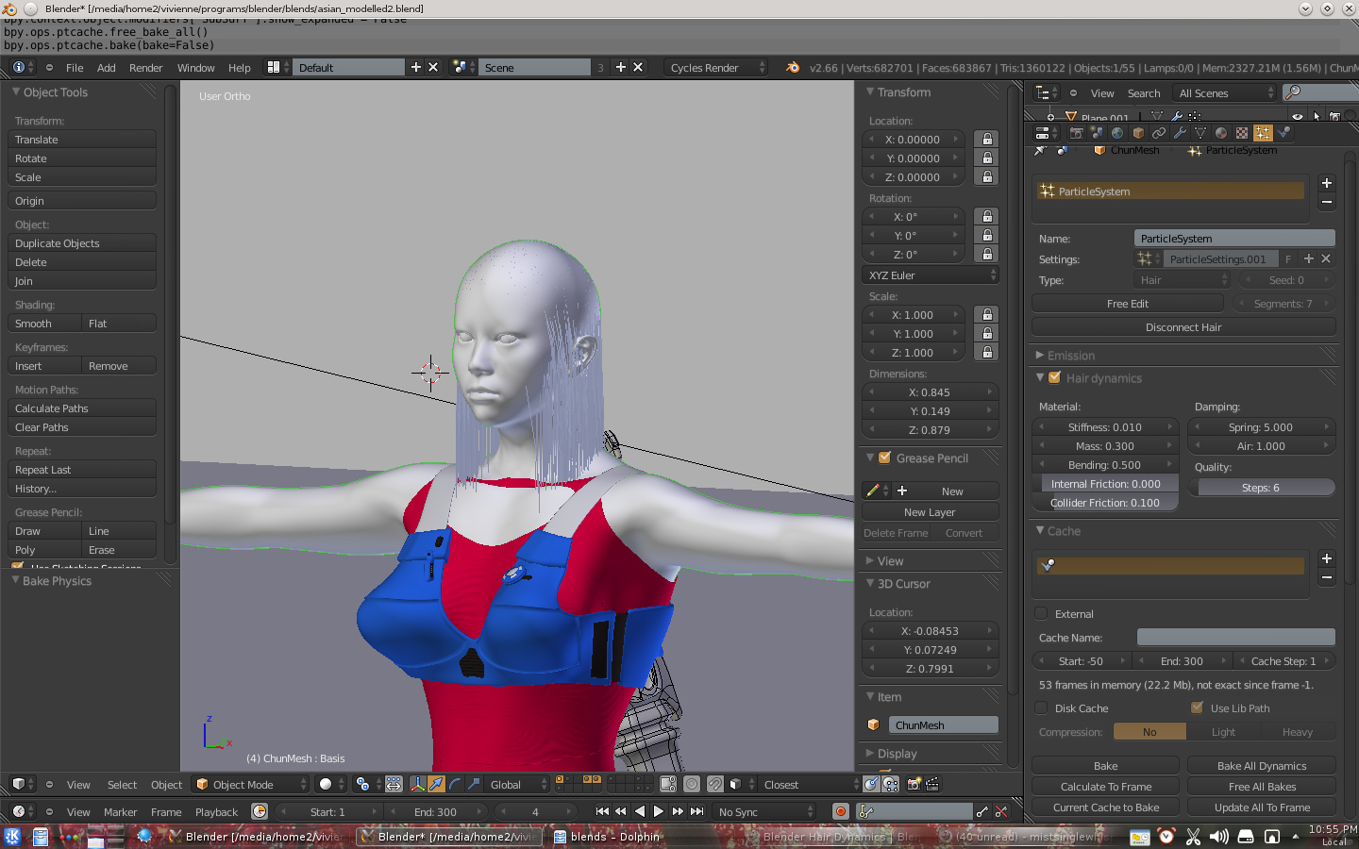Image resolution: width=1359 pixels, height=849 pixels.
Task: Open the Object Data triangle tab
Action: [1200, 133]
